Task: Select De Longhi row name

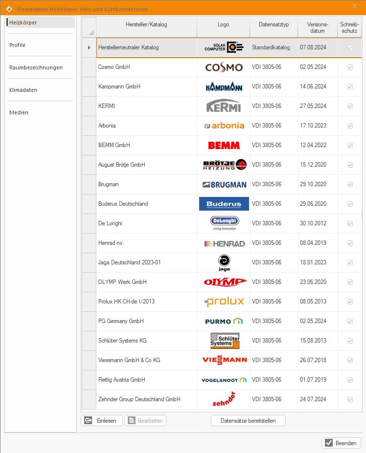Action: tap(110, 223)
